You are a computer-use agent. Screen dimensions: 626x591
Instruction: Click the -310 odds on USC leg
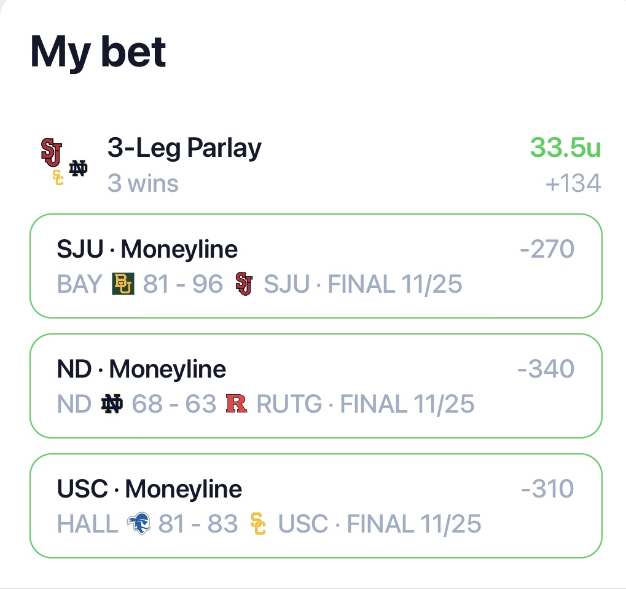547,489
